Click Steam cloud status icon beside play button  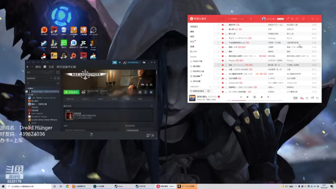pos(83,92)
